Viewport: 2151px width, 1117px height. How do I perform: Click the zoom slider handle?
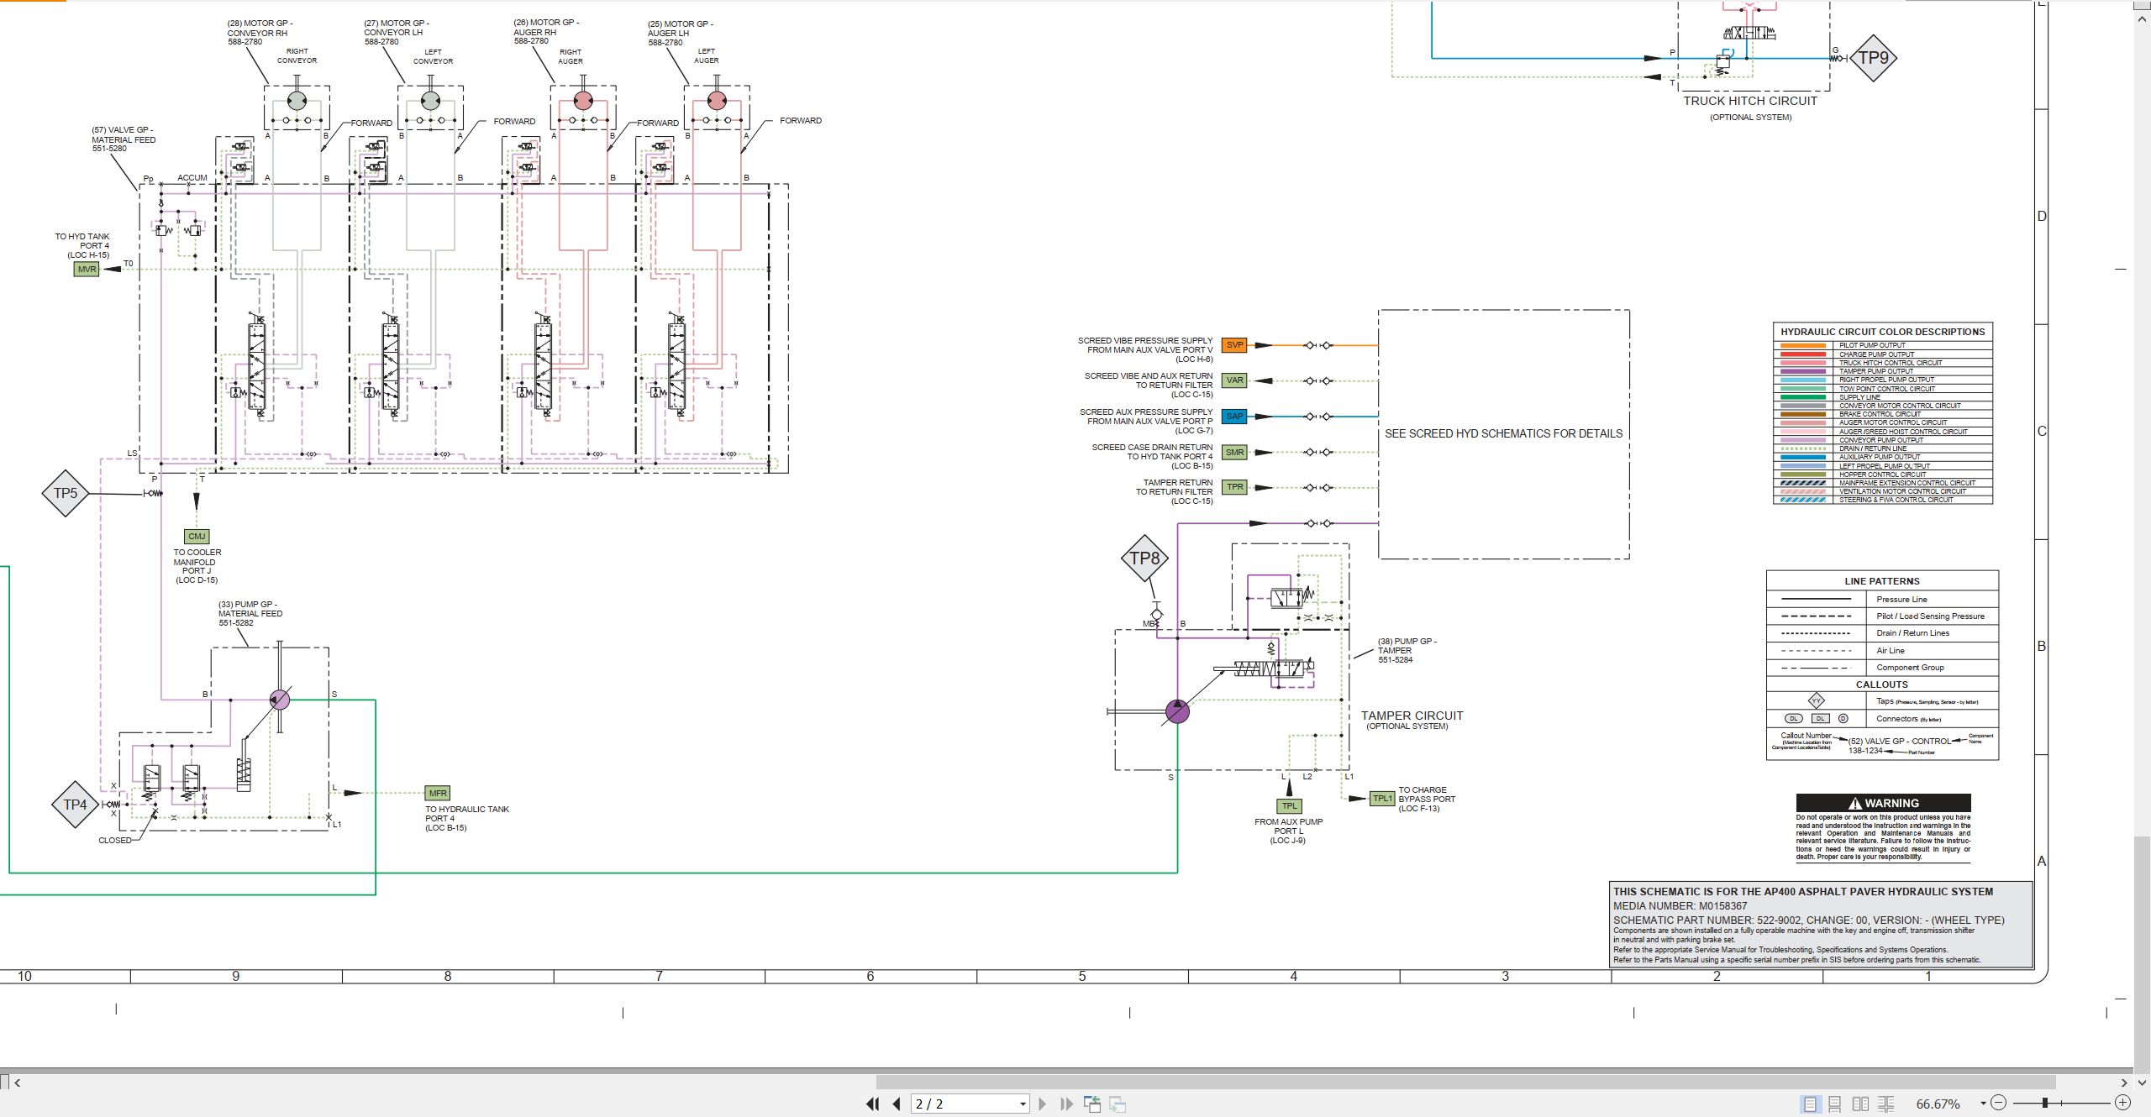[x=2045, y=1103]
